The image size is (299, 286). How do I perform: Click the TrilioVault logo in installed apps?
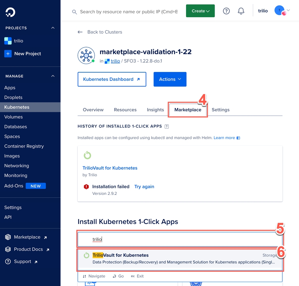87,155
